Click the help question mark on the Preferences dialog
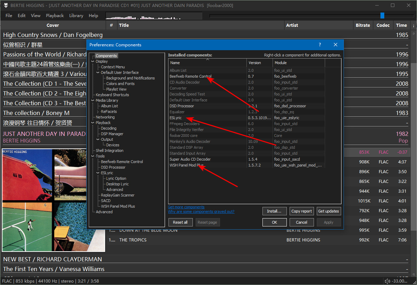Screen dimensions: 417x285 (x=320, y=45)
